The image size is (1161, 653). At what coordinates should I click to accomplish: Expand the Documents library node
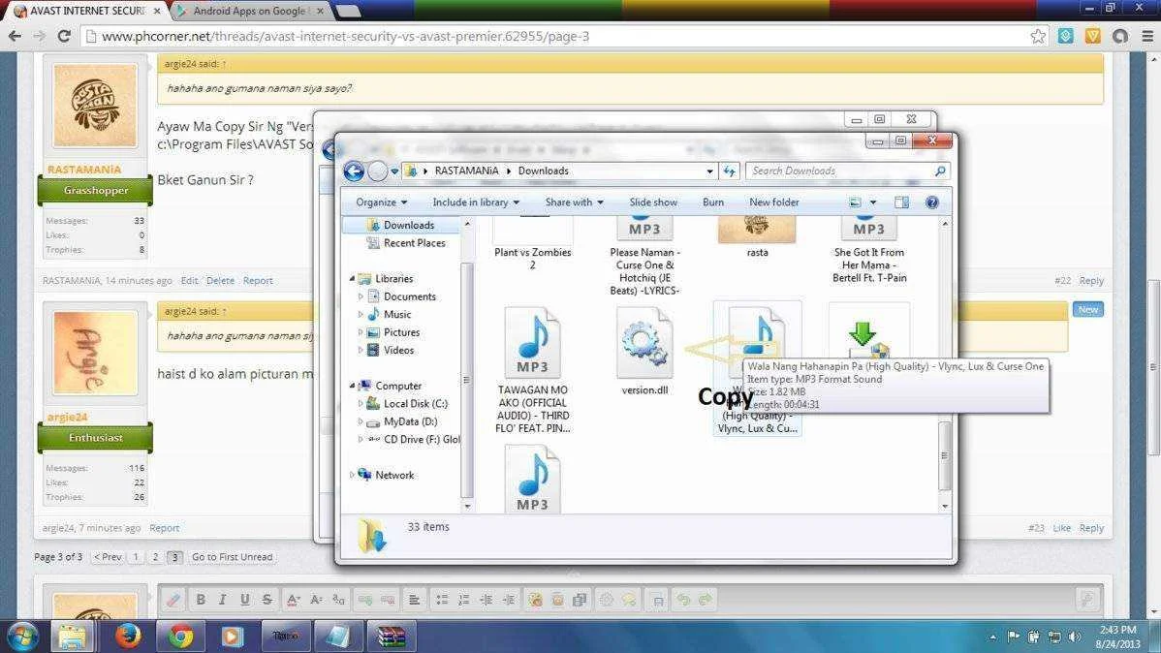[x=361, y=296]
